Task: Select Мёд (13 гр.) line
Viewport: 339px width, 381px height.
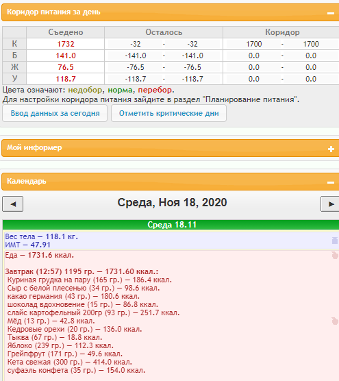Action: [x=51, y=321]
